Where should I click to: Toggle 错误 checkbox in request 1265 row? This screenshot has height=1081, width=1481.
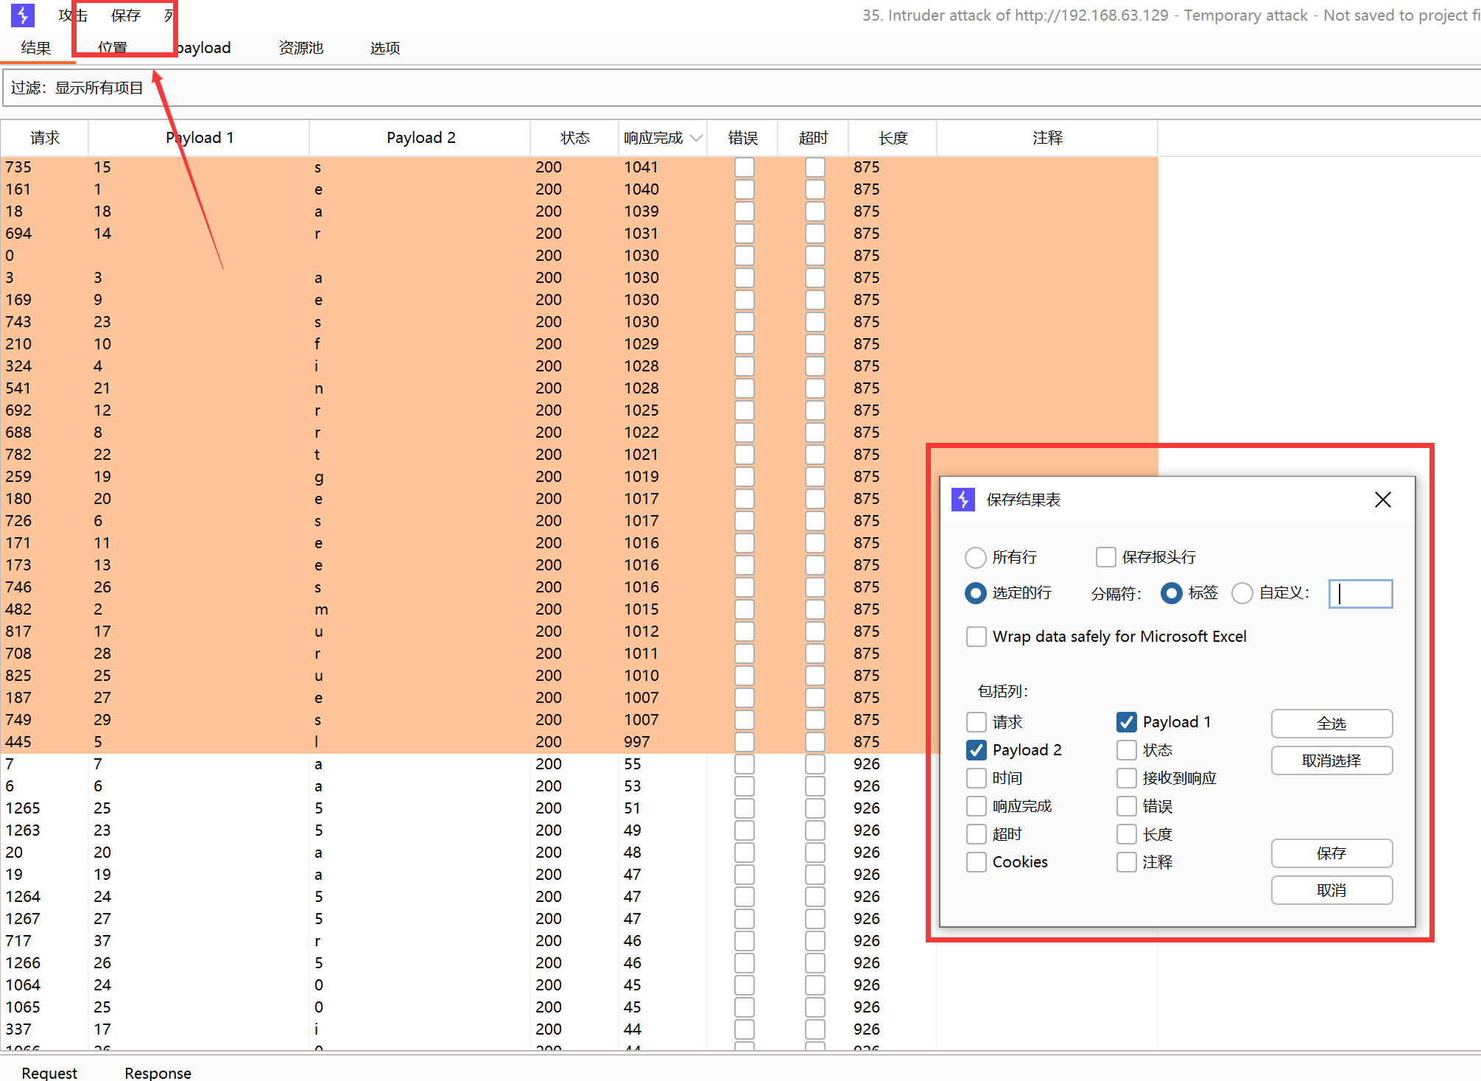(x=745, y=808)
